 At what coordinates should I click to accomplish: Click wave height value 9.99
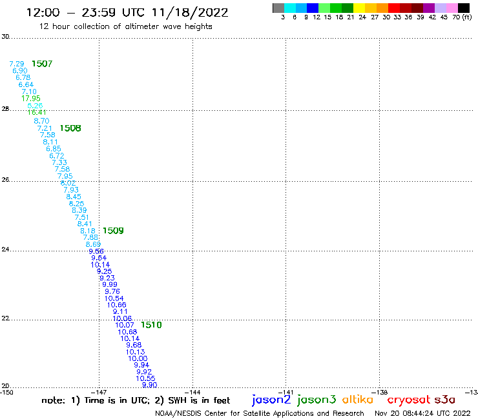[110, 284]
